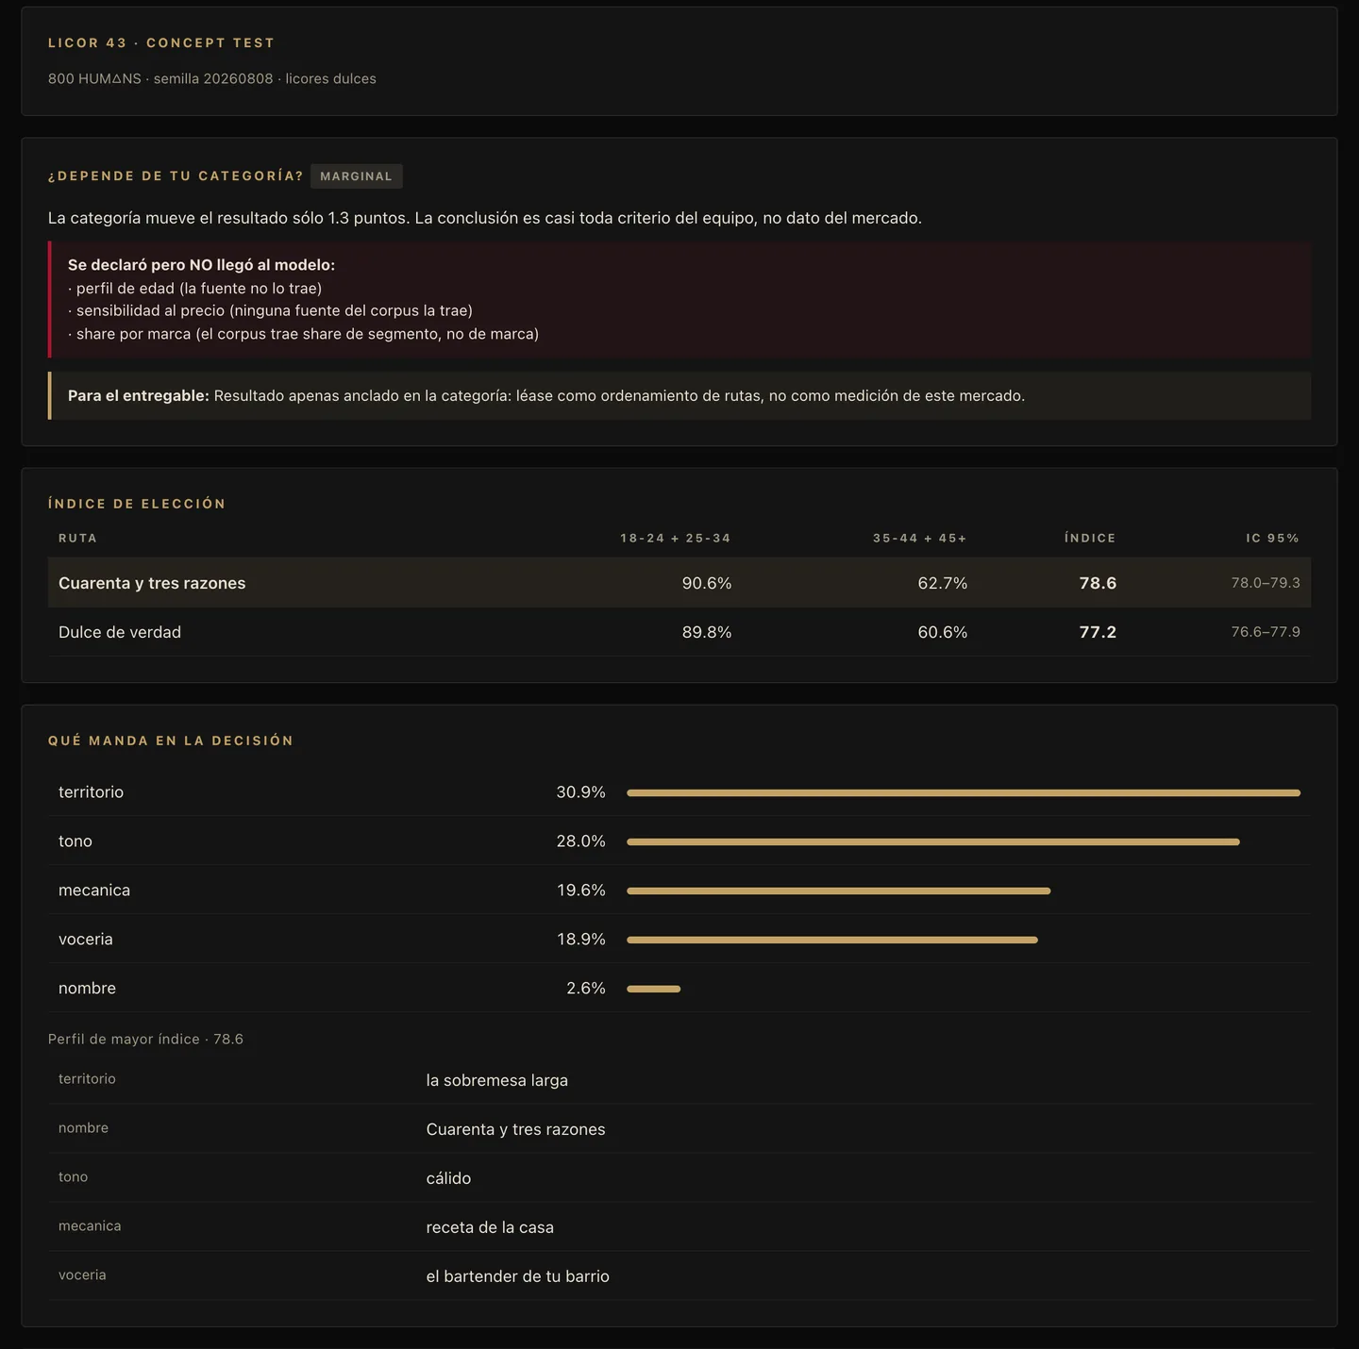Click the territorio importance bar
This screenshot has width=1359, height=1349.
(x=964, y=792)
